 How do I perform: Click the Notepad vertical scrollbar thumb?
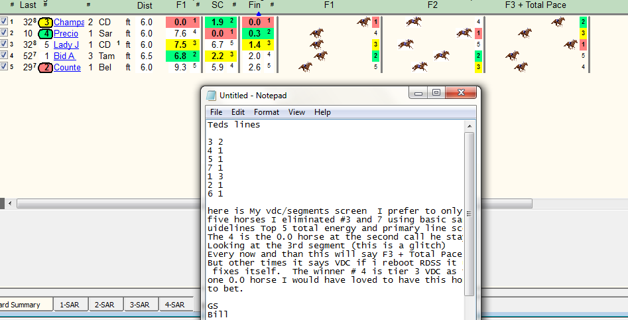(469, 213)
